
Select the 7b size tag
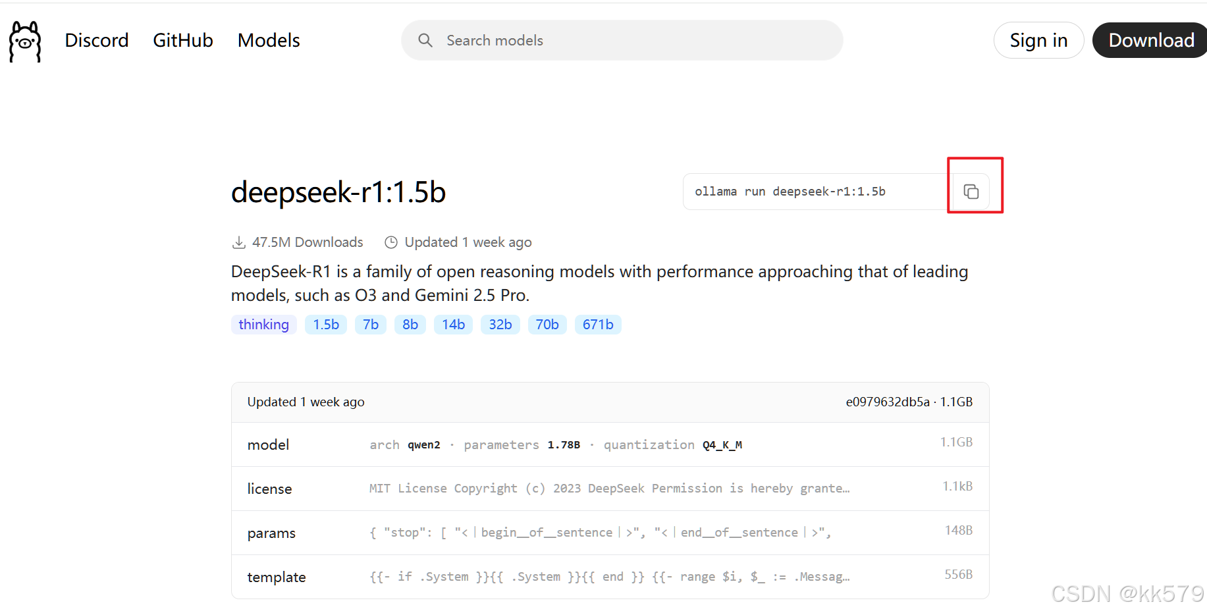[x=371, y=325]
